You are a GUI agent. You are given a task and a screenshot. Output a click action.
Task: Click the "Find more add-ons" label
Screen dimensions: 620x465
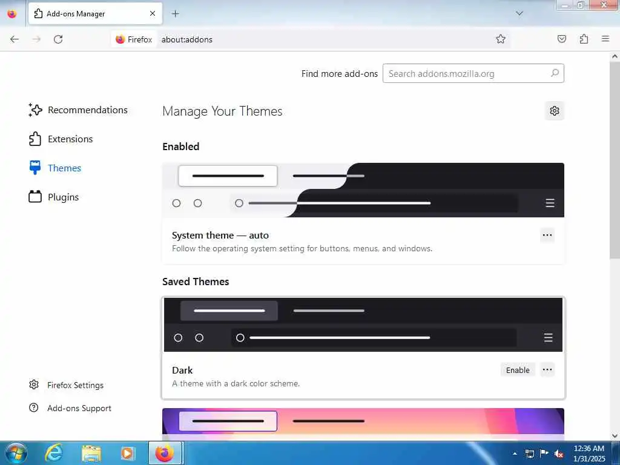coord(340,73)
